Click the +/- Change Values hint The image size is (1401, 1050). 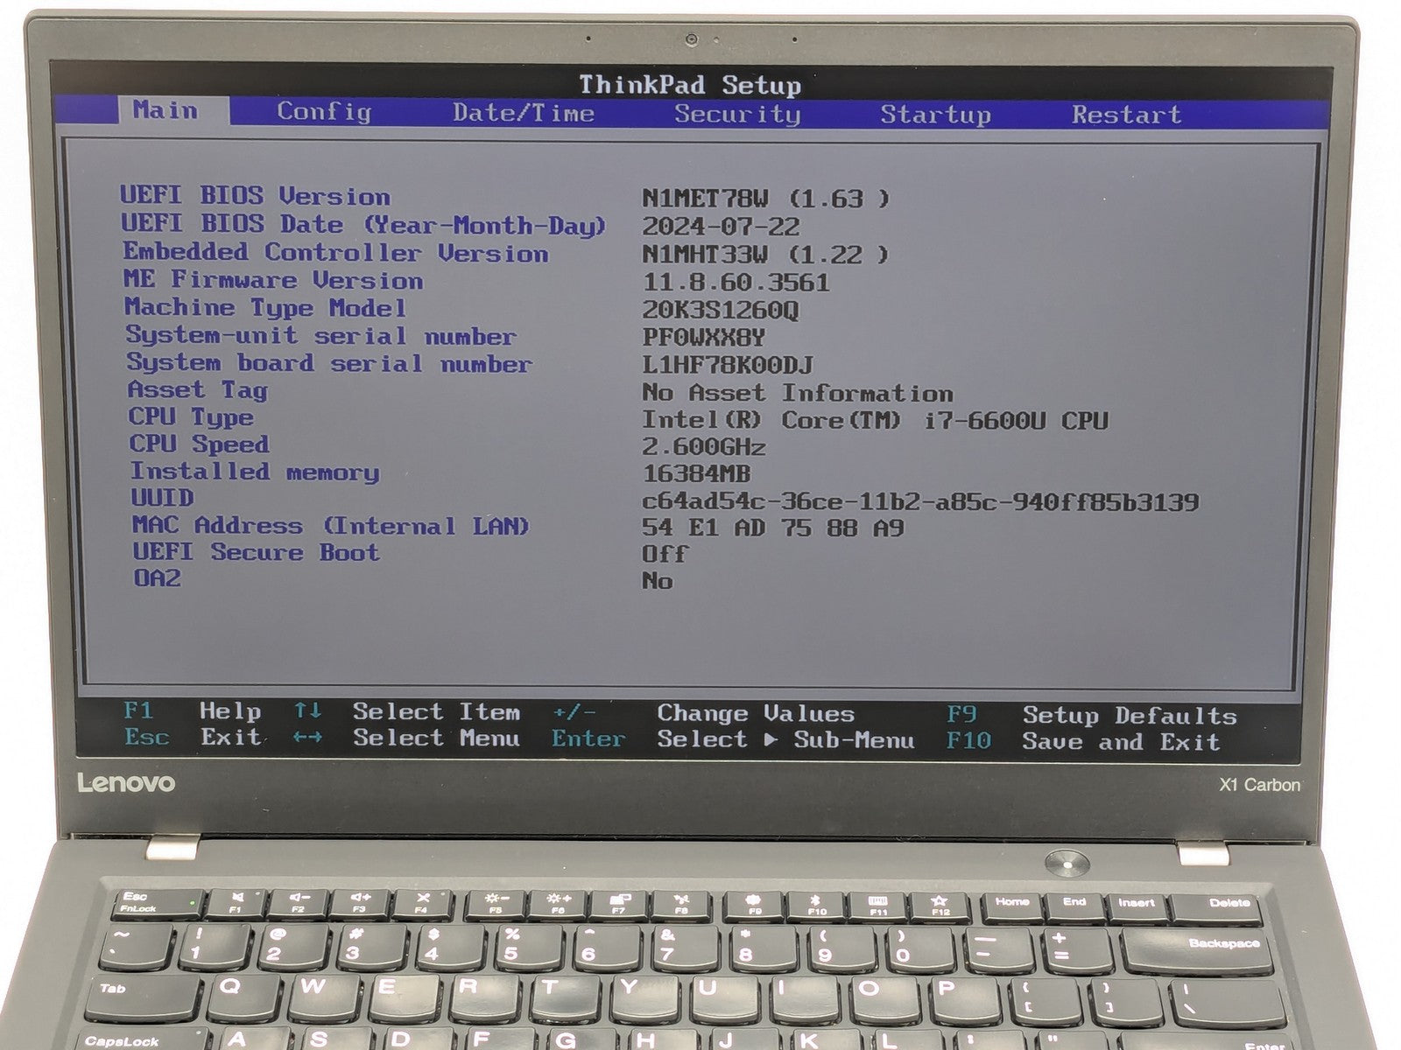[703, 713]
